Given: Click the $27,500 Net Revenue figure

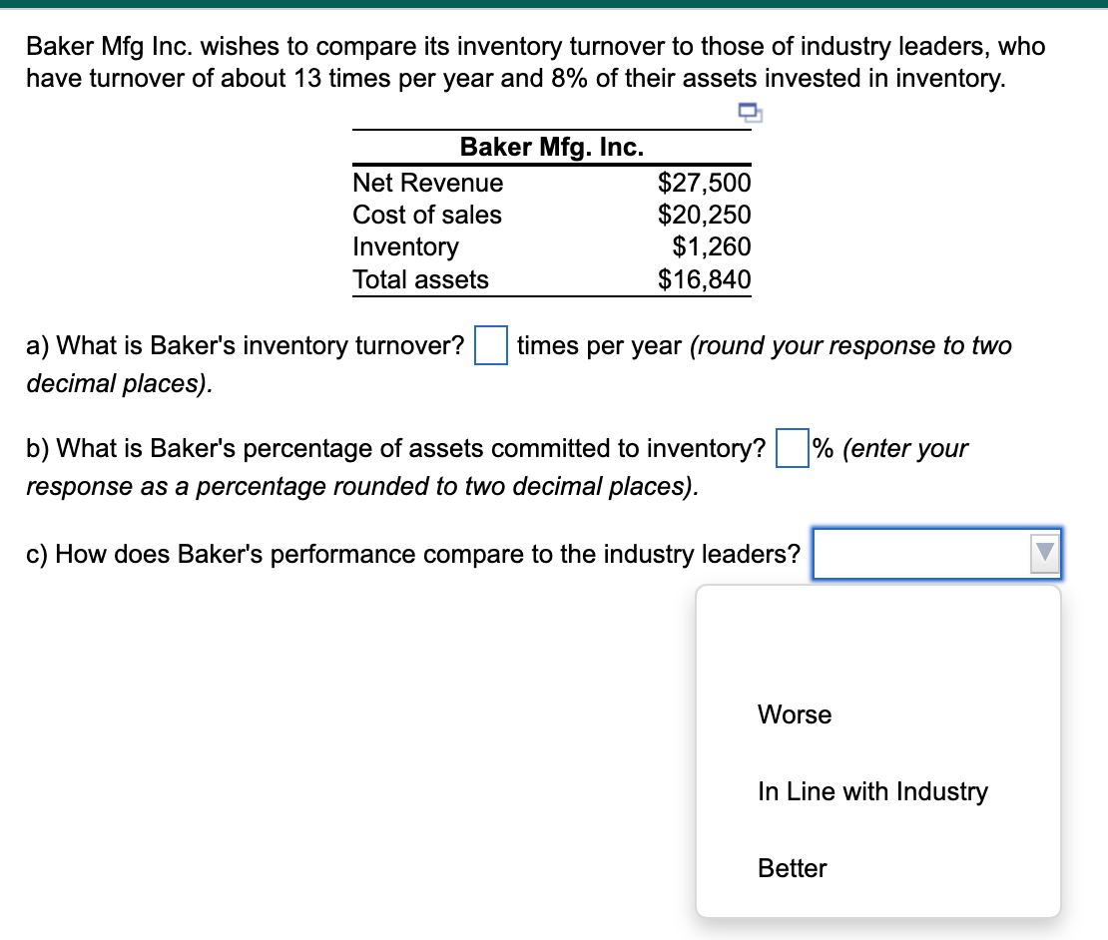Looking at the screenshot, I should tap(706, 183).
